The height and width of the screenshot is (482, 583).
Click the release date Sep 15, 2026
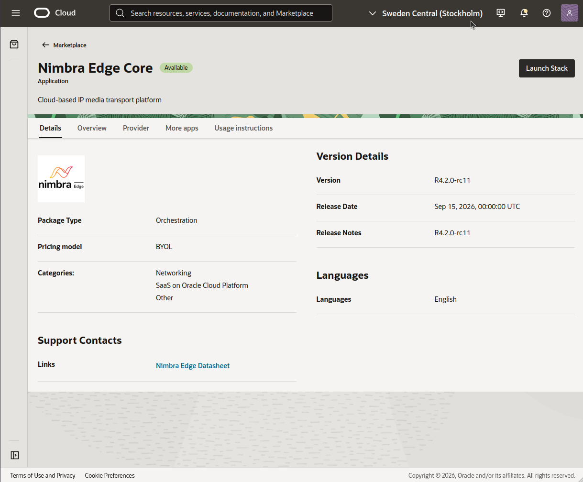point(477,207)
